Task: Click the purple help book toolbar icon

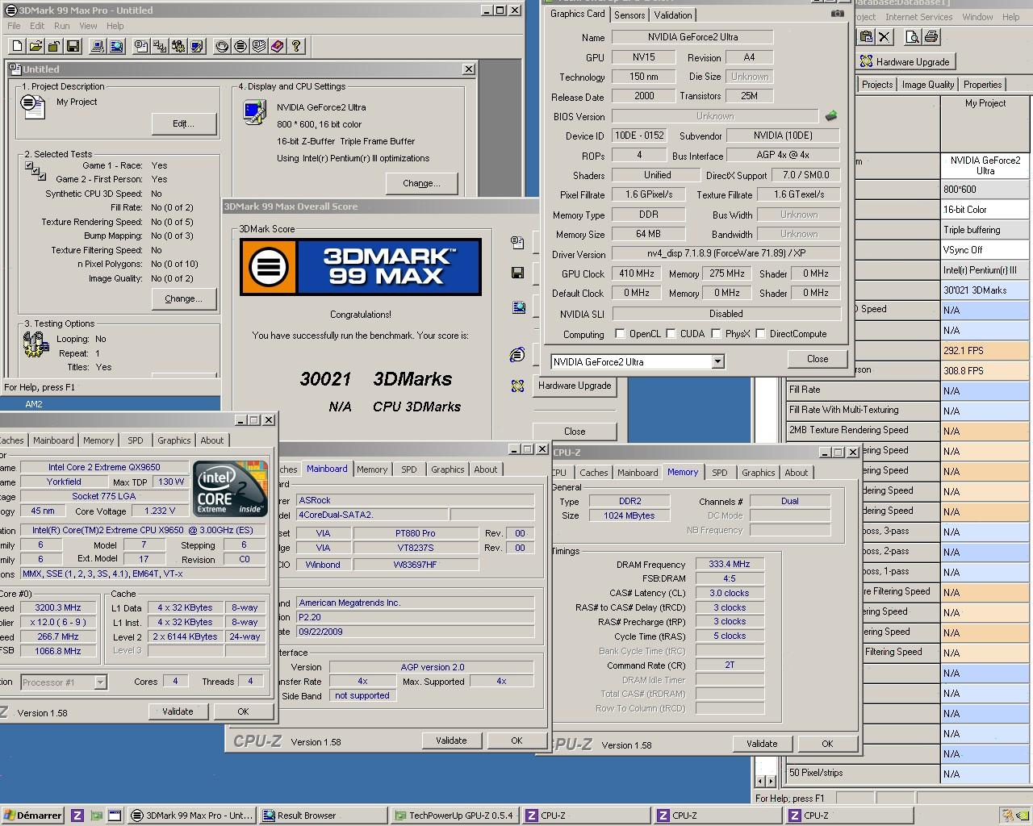Action: pos(278,46)
